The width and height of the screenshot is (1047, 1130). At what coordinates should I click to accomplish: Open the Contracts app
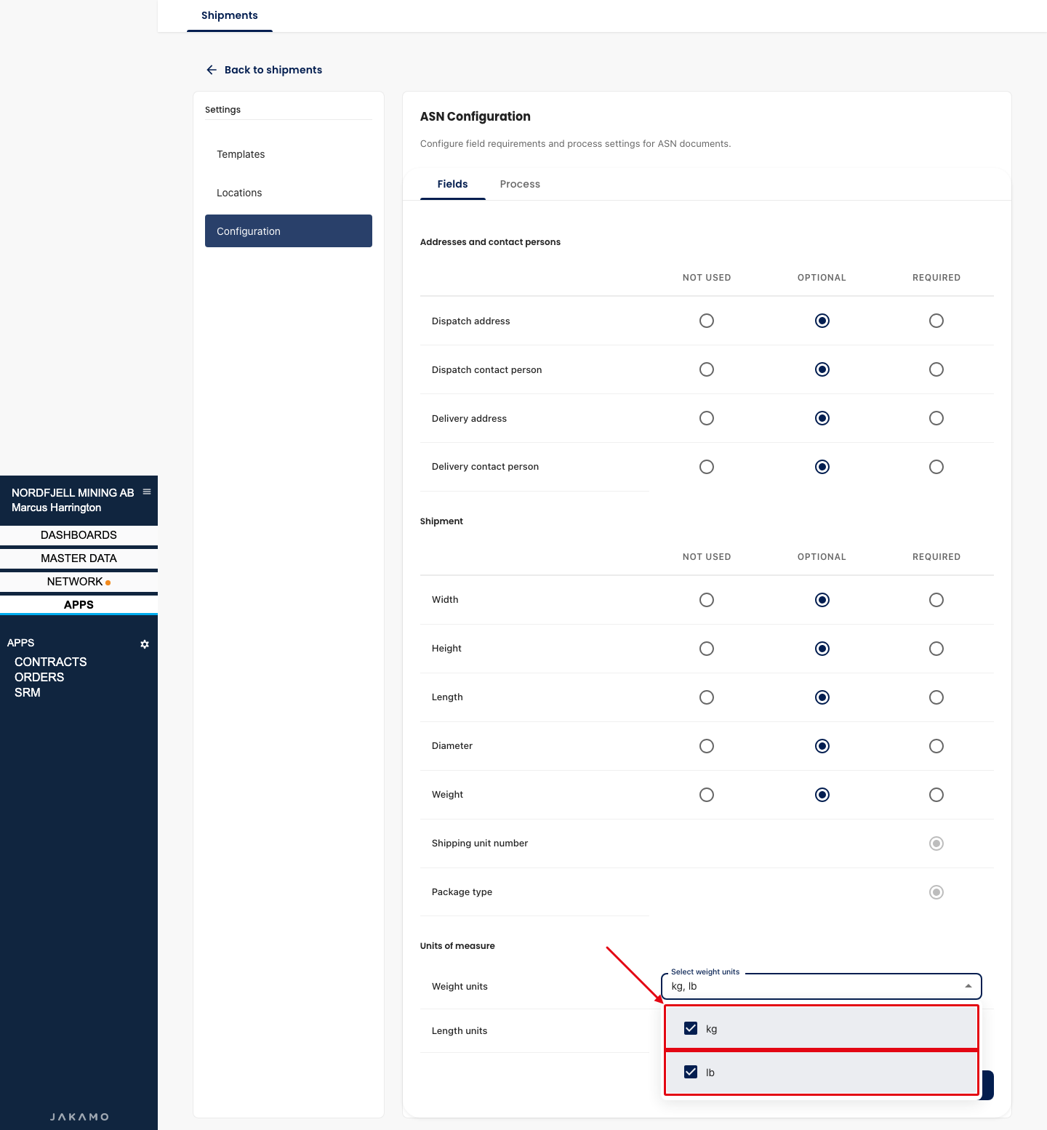coord(51,662)
